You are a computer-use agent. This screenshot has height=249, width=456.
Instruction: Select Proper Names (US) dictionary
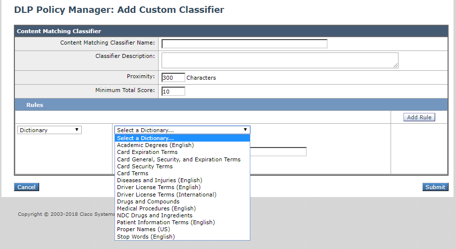click(182, 229)
